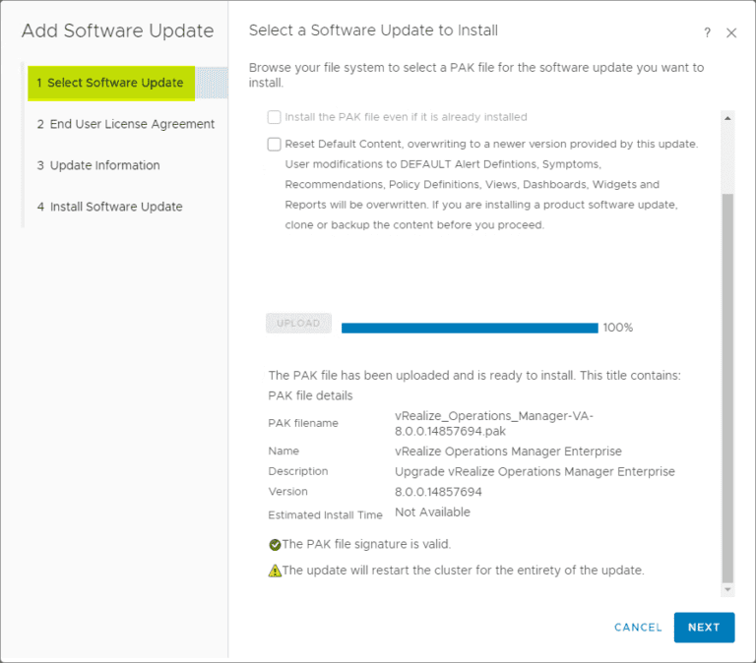
Task: Click the blue upload progress bar
Action: click(470, 328)
